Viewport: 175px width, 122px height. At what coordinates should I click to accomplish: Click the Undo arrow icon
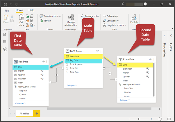pos(11,4)
